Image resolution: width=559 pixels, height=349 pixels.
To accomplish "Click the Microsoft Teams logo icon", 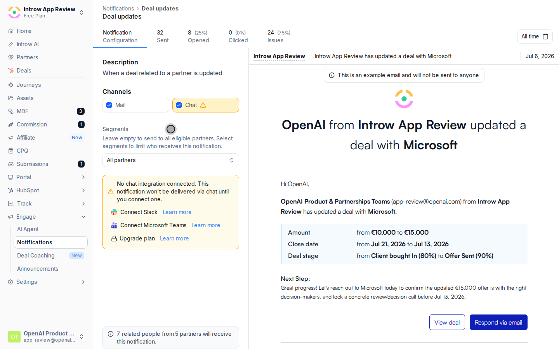I will click(x=114, y=225).
